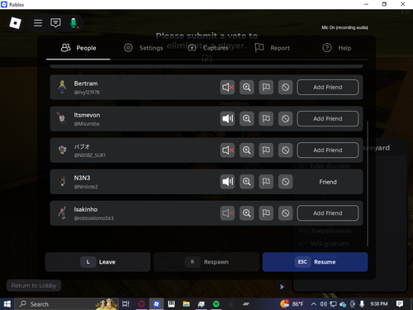
Task: Inspect N3N3's avatar
Action: 247,182
